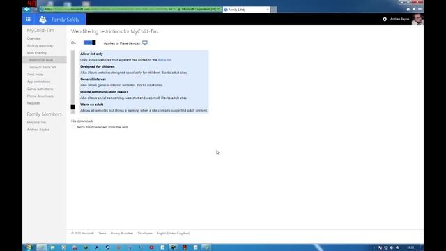Open the app launcher grid icon

click(x=28, y=19)
